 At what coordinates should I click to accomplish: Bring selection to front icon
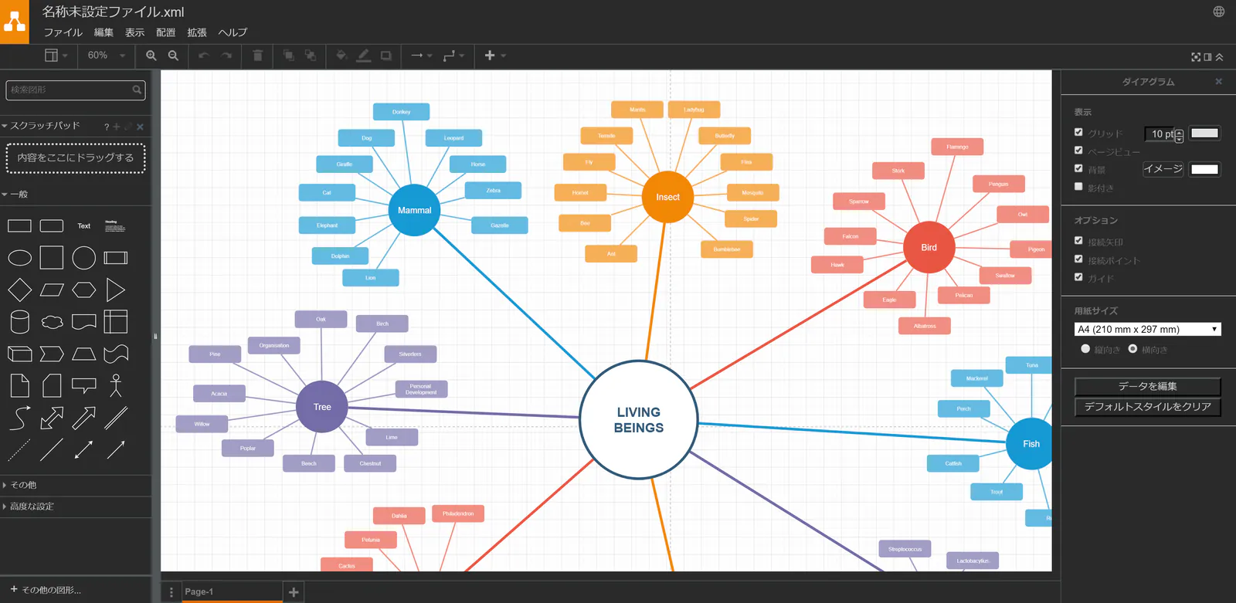[x=288, y=56]
